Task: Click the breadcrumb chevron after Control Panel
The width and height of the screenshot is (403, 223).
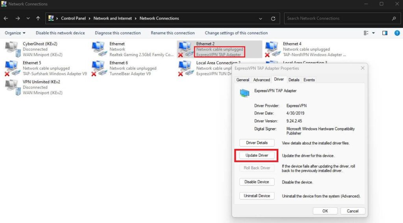Action: click(89, 18)
